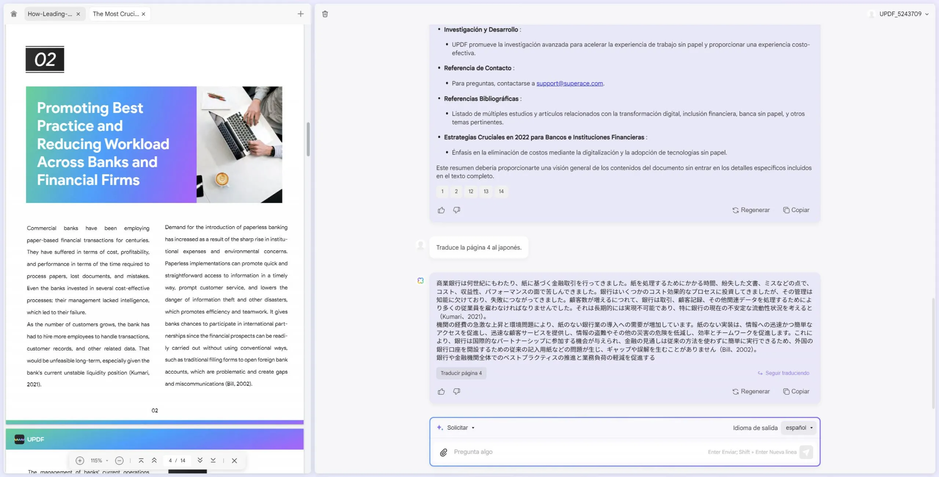The width and height of the screenshot is (939, 477).
Task: Go to the home screen icon
Action: coord(14,14)
